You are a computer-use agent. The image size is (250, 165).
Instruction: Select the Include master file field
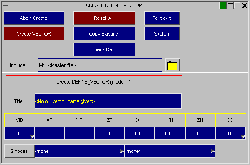pos(100,65)
